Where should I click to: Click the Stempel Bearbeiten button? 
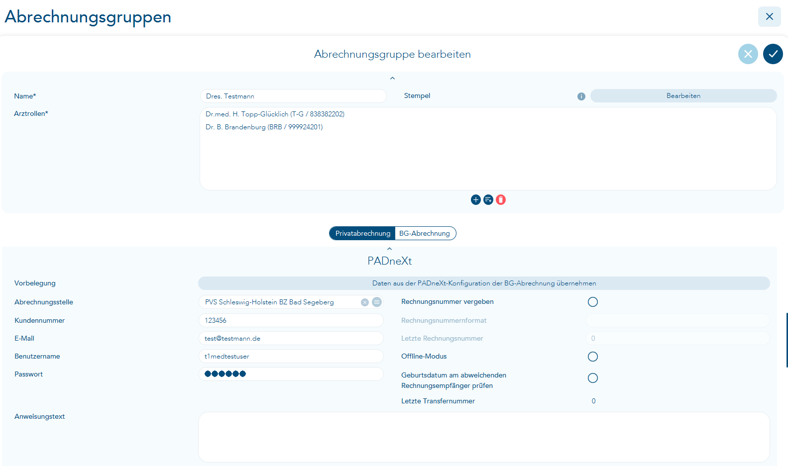(x=683, y=96)
